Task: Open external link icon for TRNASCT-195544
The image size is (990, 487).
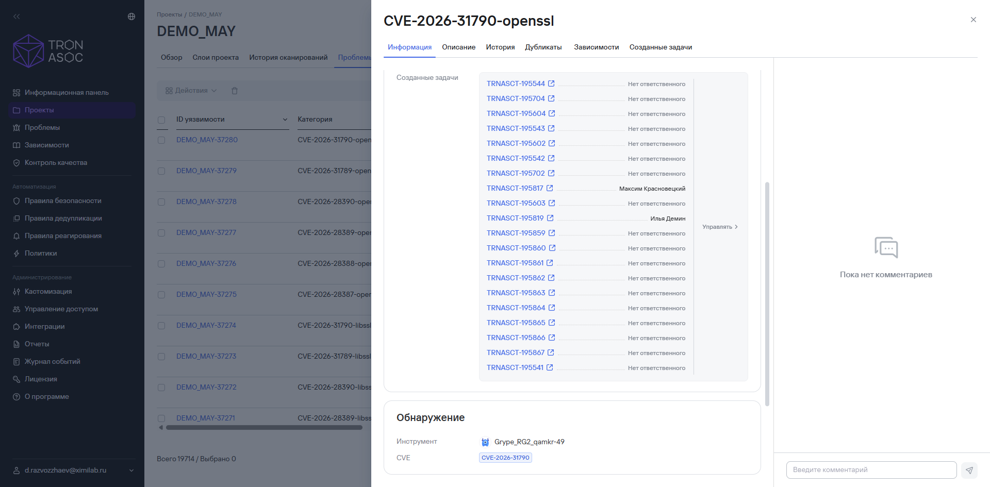Action: coord(551,83)
